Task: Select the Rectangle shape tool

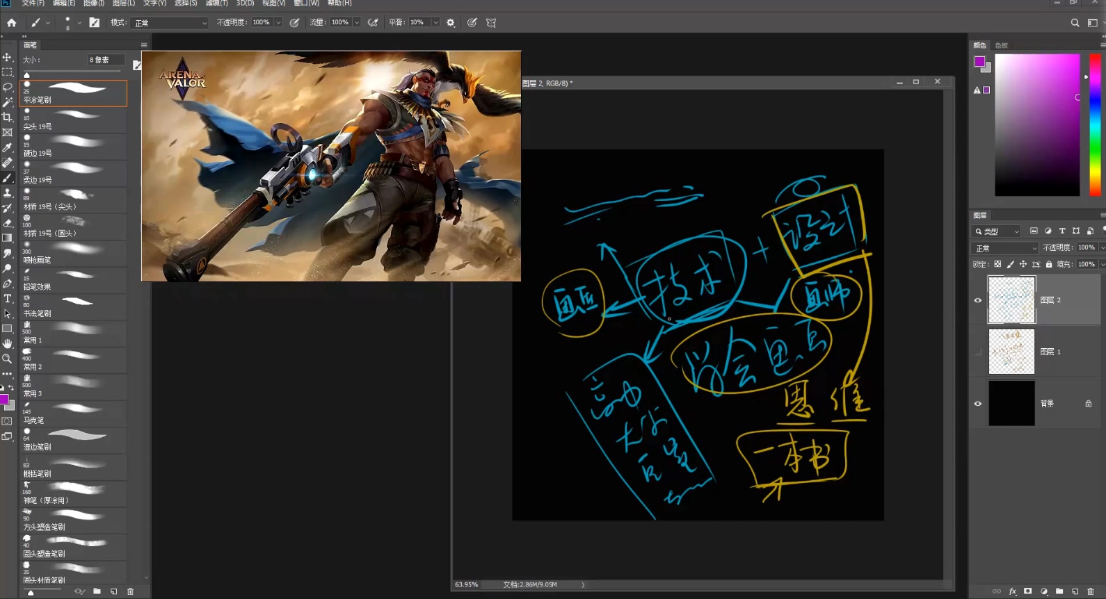Action: pos(7,329)
